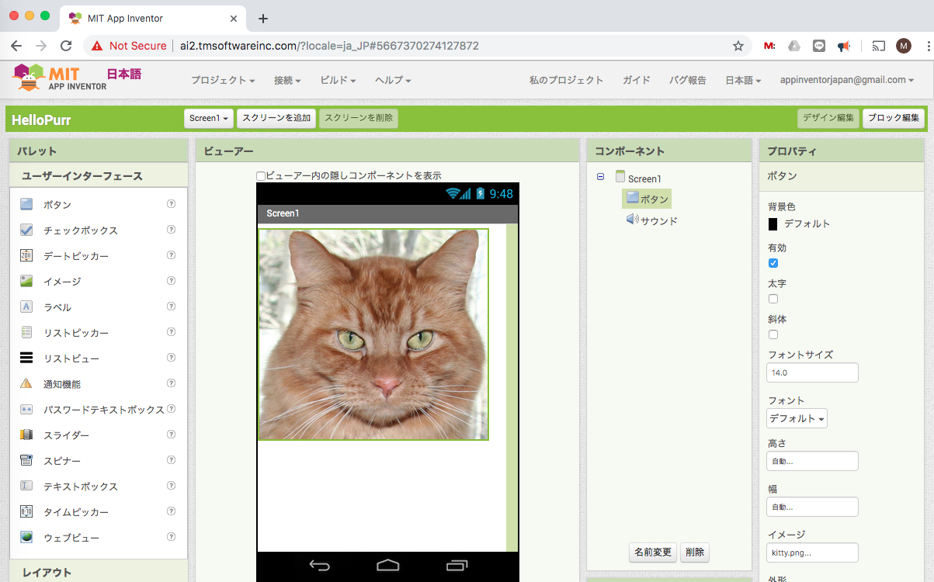Screen dimensions: 934x582
Task: Select the 通知機能 component icon in the palette
Action: 26,383
